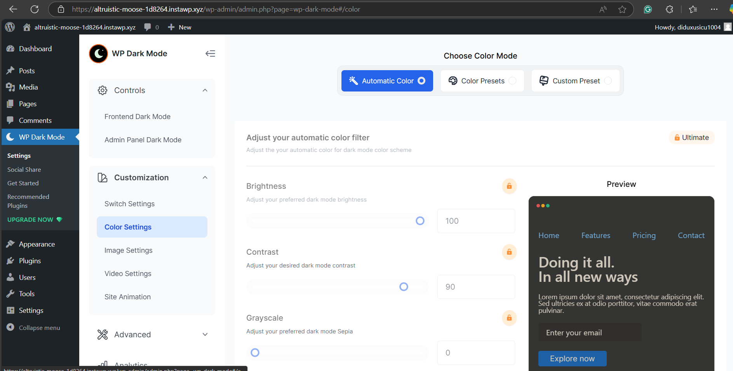Viewport: 733px width, 371px height.
Task: Click Brightness value field showing 100
Action: 476,221
